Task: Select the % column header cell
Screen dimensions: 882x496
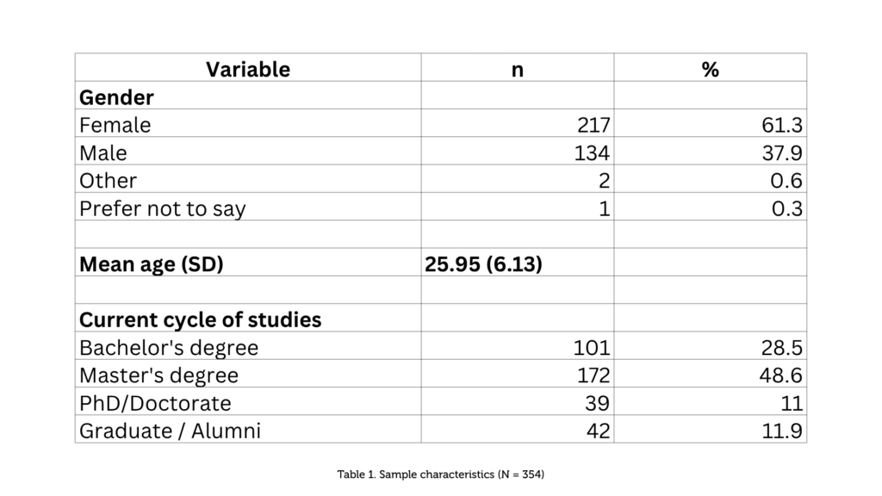Action: coord(711,67)
